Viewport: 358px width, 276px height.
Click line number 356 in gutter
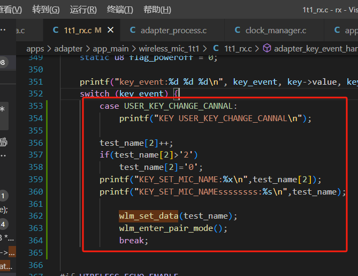pos(36,143)
